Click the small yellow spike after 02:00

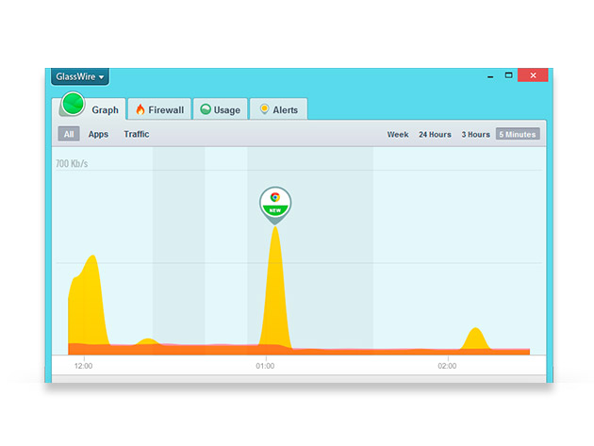[475, 339]
